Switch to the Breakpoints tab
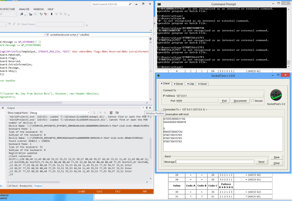The image size is (292, 201). point(26,186)
